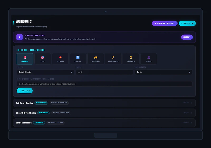Image resolution: width=211 pixels, height=148 pixels.
Task: Delete the Pad Work + Sparring entry
Action: point(191,103)
